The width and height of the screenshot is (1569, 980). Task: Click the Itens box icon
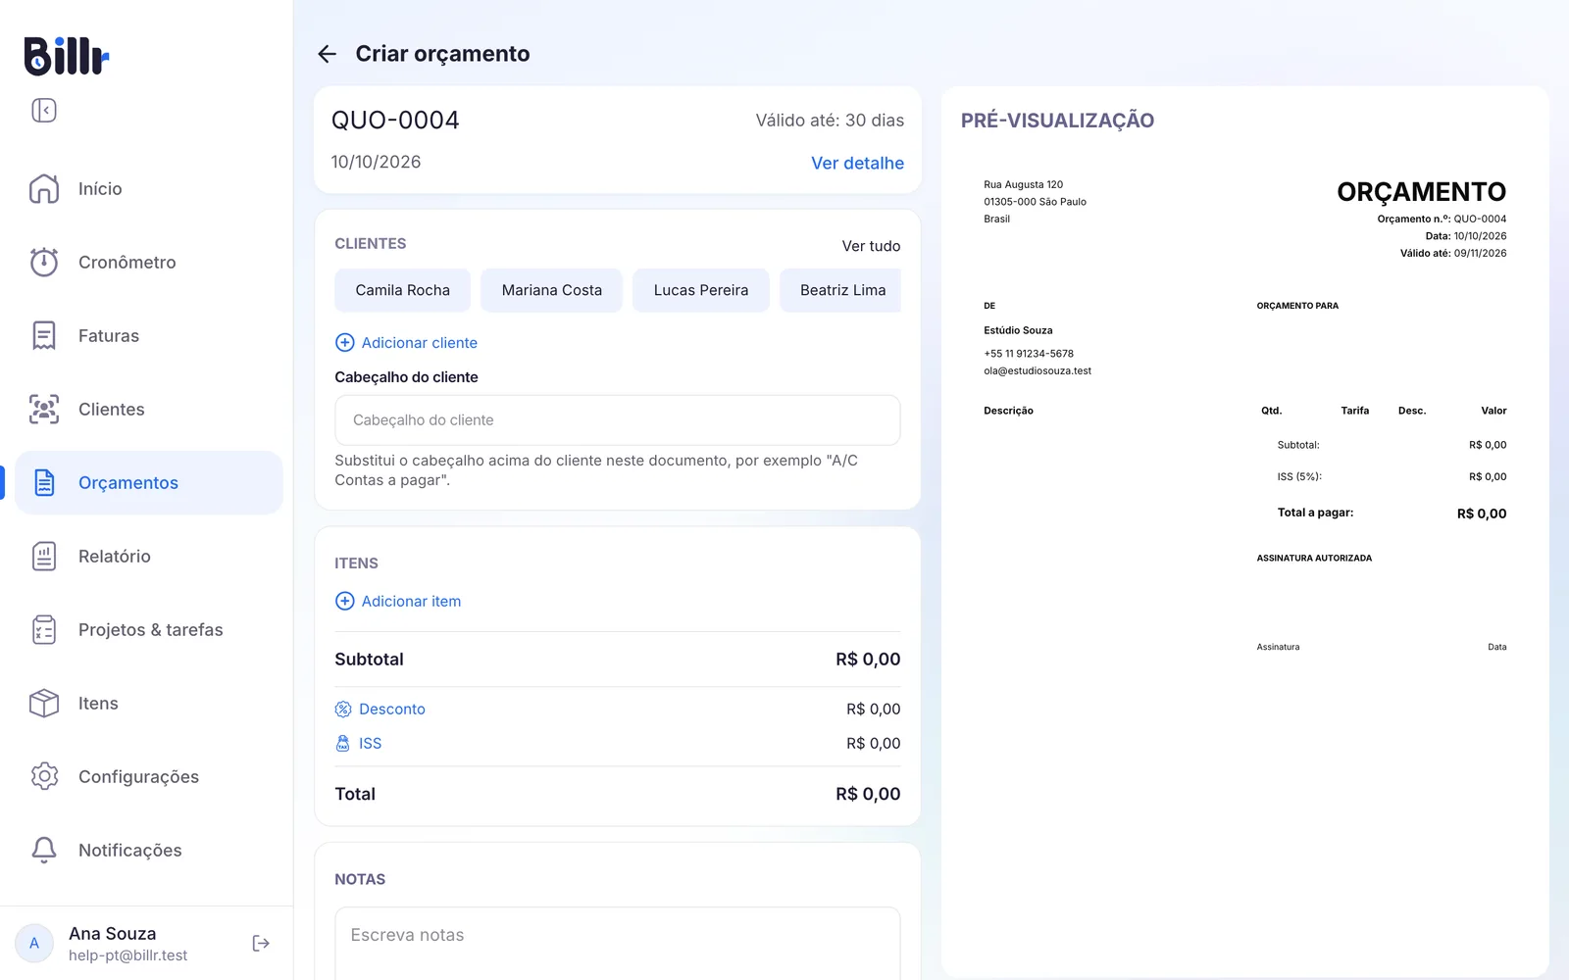click(x=44, y=704)
